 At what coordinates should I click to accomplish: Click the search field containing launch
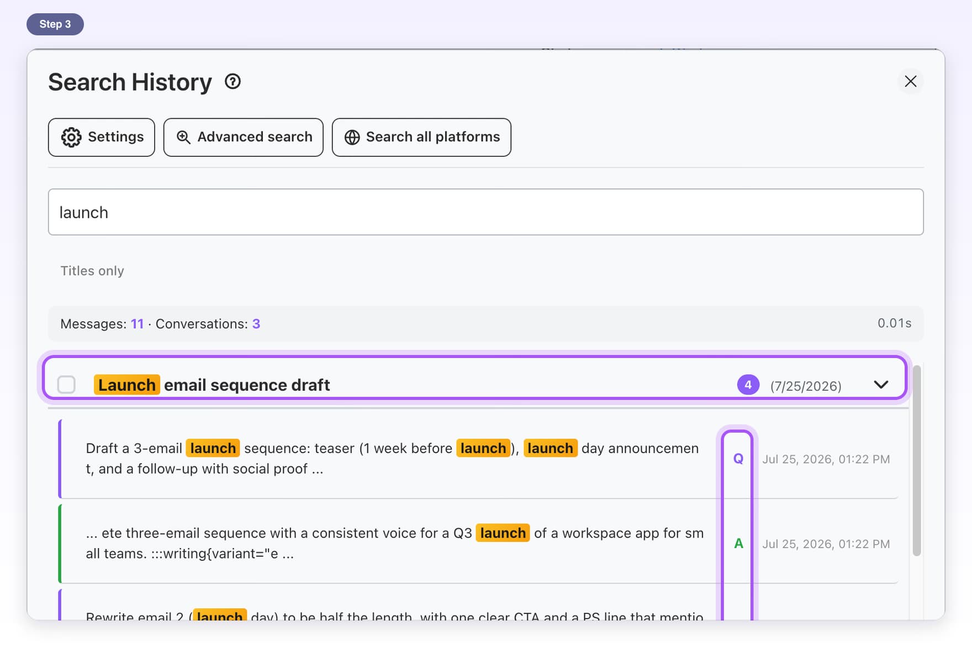click(485, 212)
